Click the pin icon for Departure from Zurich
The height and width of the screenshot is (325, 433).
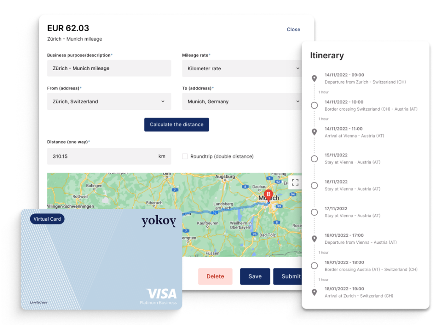coord(314,79)
